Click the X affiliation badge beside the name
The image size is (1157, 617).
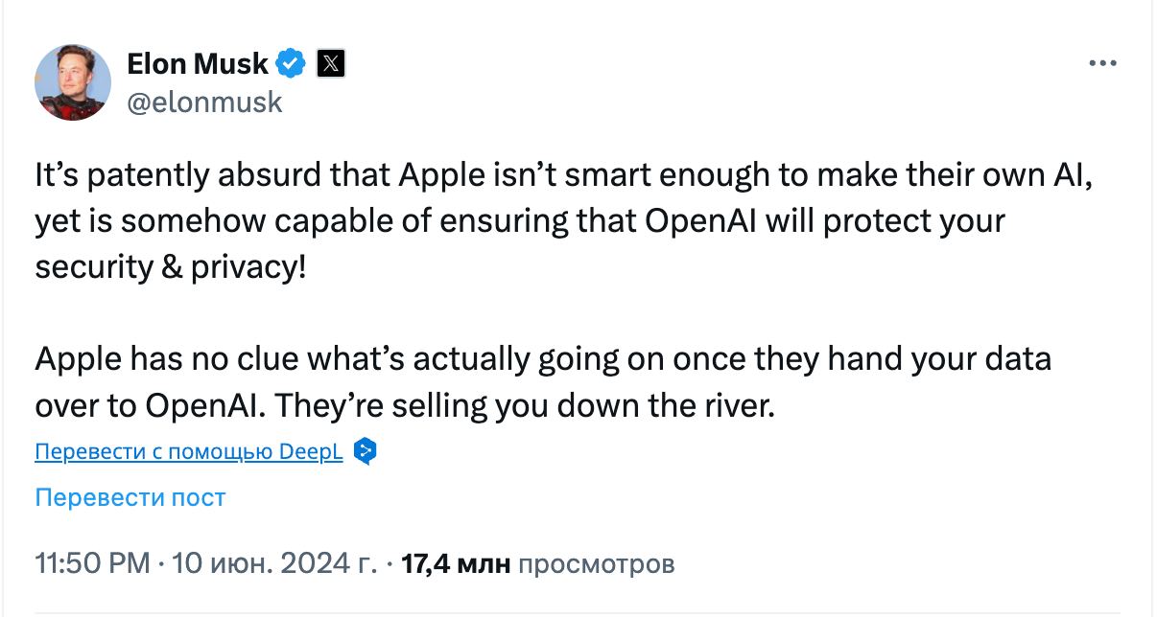[330, 64]
